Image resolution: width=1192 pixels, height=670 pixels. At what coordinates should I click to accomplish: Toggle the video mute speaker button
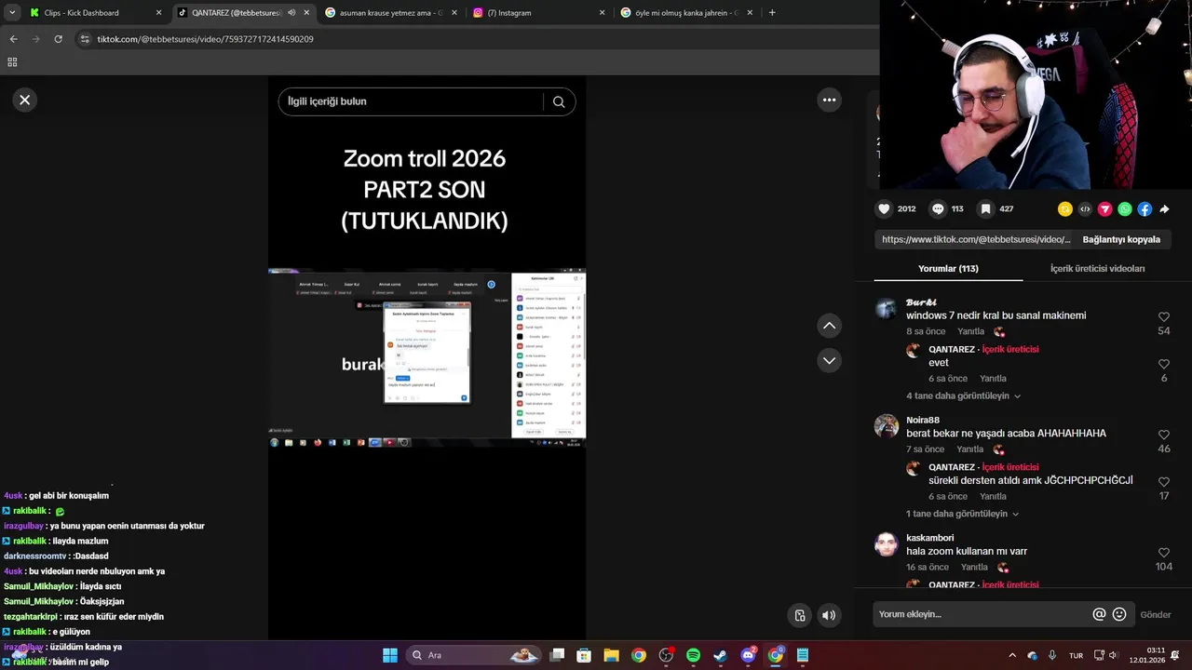click(829, 615)
